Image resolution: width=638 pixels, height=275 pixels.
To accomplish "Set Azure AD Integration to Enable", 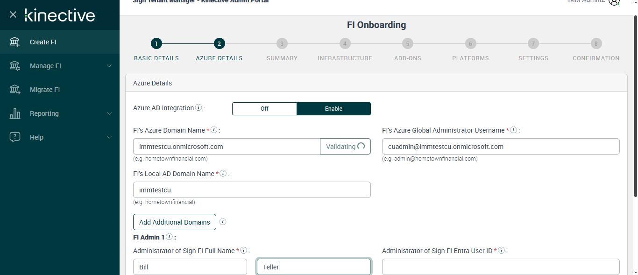I will tap(333, 109).
